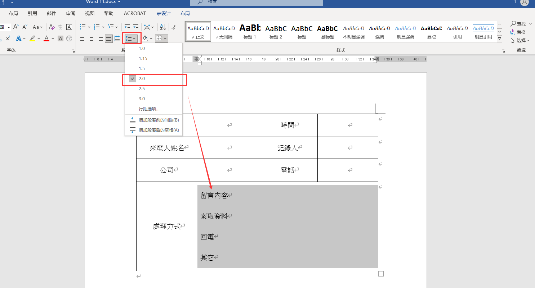Open Text Effects dropdown arrow
This screenshot has width=535, height=288.
point(24,38)
